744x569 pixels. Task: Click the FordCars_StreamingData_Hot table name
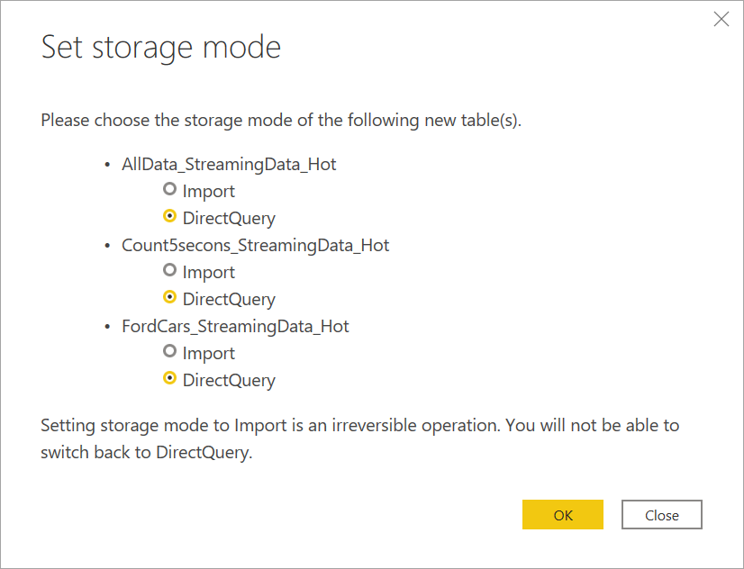235,326
